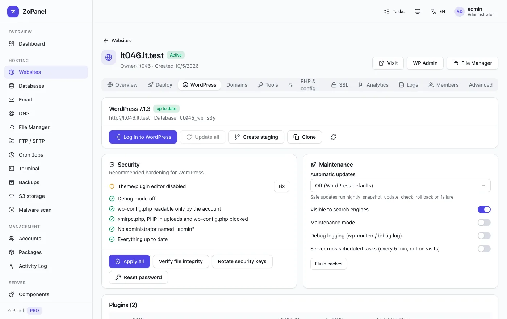The height and width of the screenshot is (319, 507).
Task: Switch to the Members tab
Action: click(x=443, y=85)
